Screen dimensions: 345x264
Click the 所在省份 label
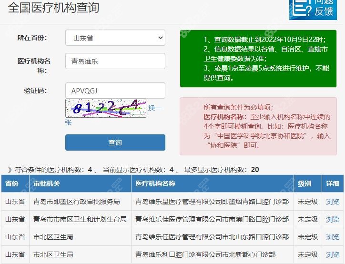[x=32, y=38]
